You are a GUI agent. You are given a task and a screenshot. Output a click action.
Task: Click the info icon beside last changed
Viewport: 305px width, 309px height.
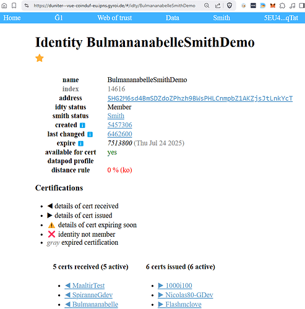coord(90,134)
